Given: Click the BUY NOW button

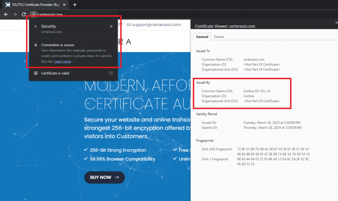Looking at the screenshot, I should point(105,177).
